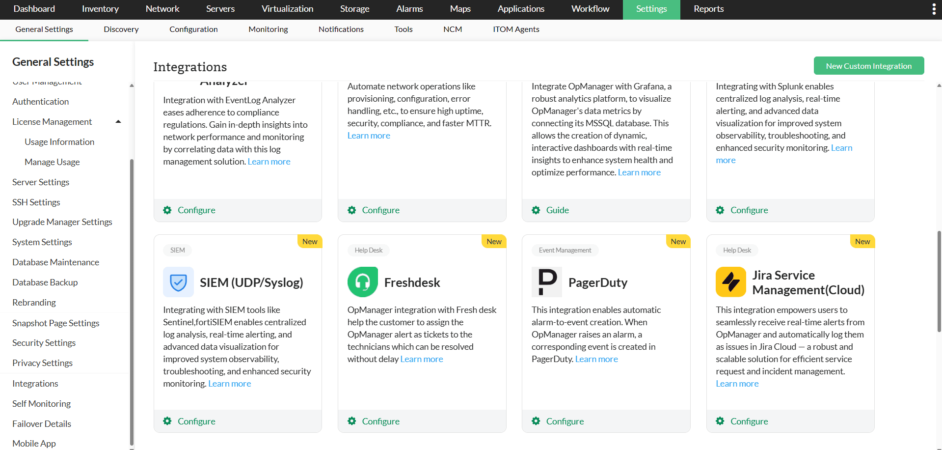
Task: Click gear icon in PagerDuty card footer
Action: (536, 421)
